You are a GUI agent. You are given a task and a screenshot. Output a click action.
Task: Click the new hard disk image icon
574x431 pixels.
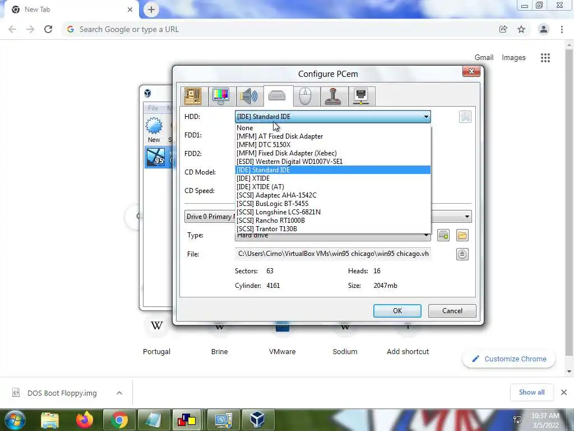pos(443,235)
